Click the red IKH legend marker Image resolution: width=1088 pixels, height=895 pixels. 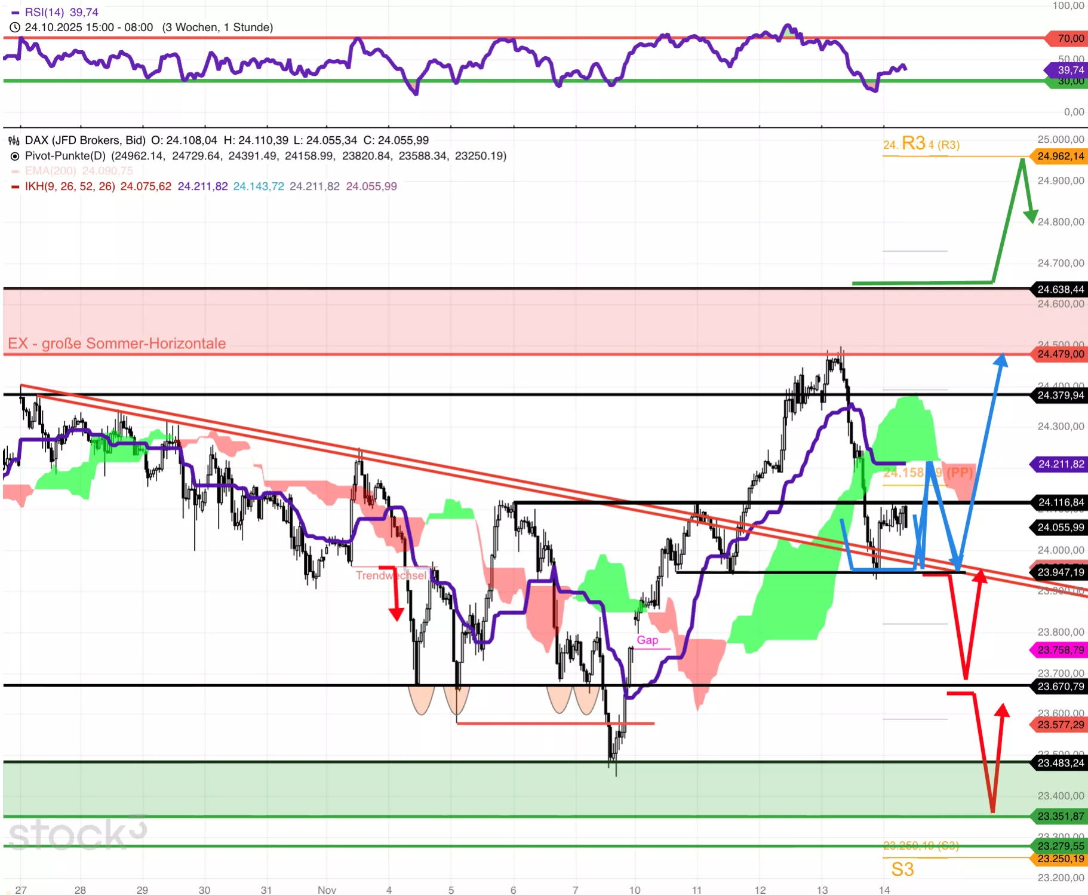(15, 186)
